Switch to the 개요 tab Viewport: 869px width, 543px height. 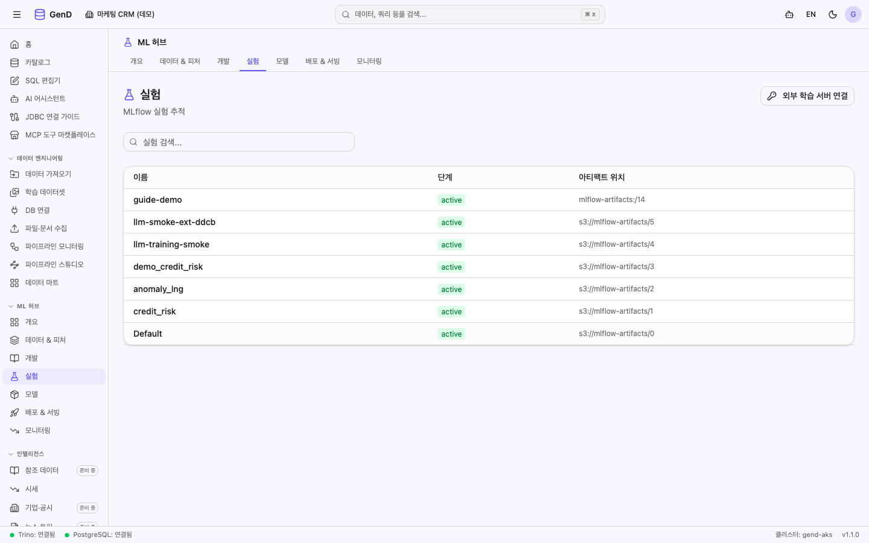(136, 62)
